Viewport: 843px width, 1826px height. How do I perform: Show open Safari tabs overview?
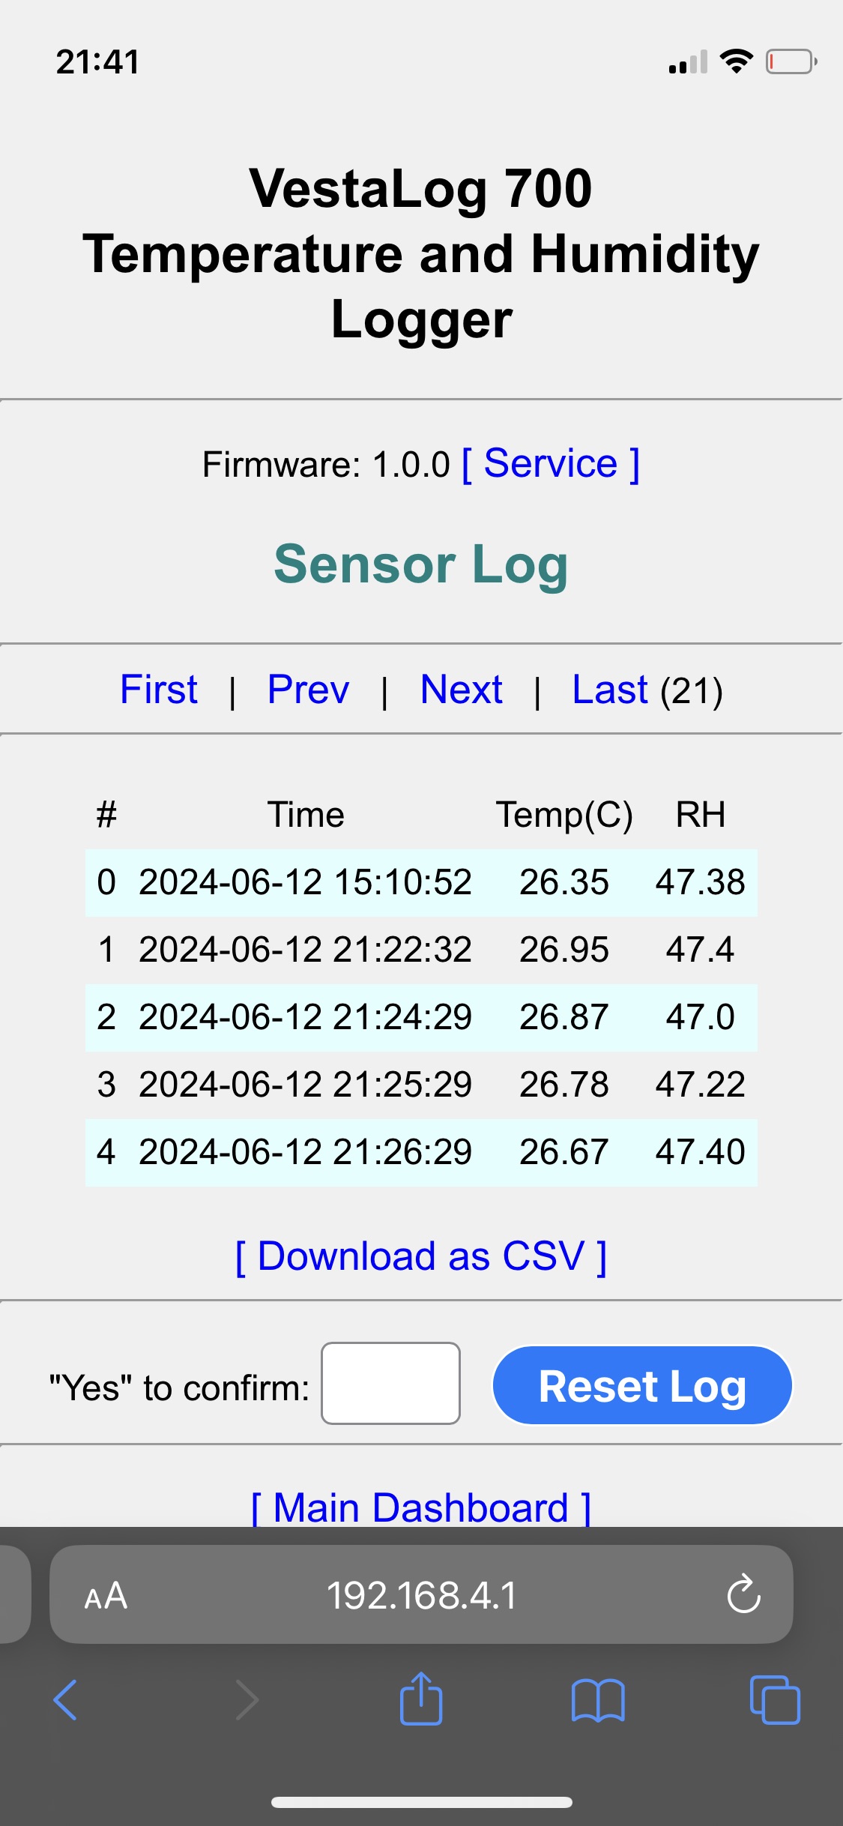point(775,1700)
